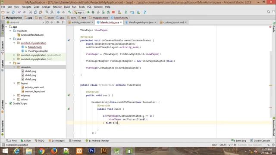Screen dimensions: 276x155
Task: Open project panel settings gear
Action: click(58, 22)
